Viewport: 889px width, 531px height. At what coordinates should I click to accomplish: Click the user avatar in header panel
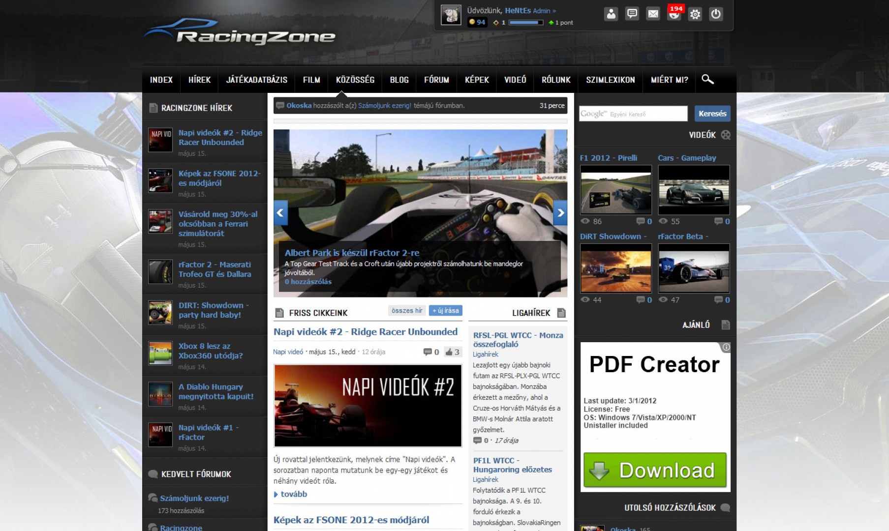[x=450, y=15]
